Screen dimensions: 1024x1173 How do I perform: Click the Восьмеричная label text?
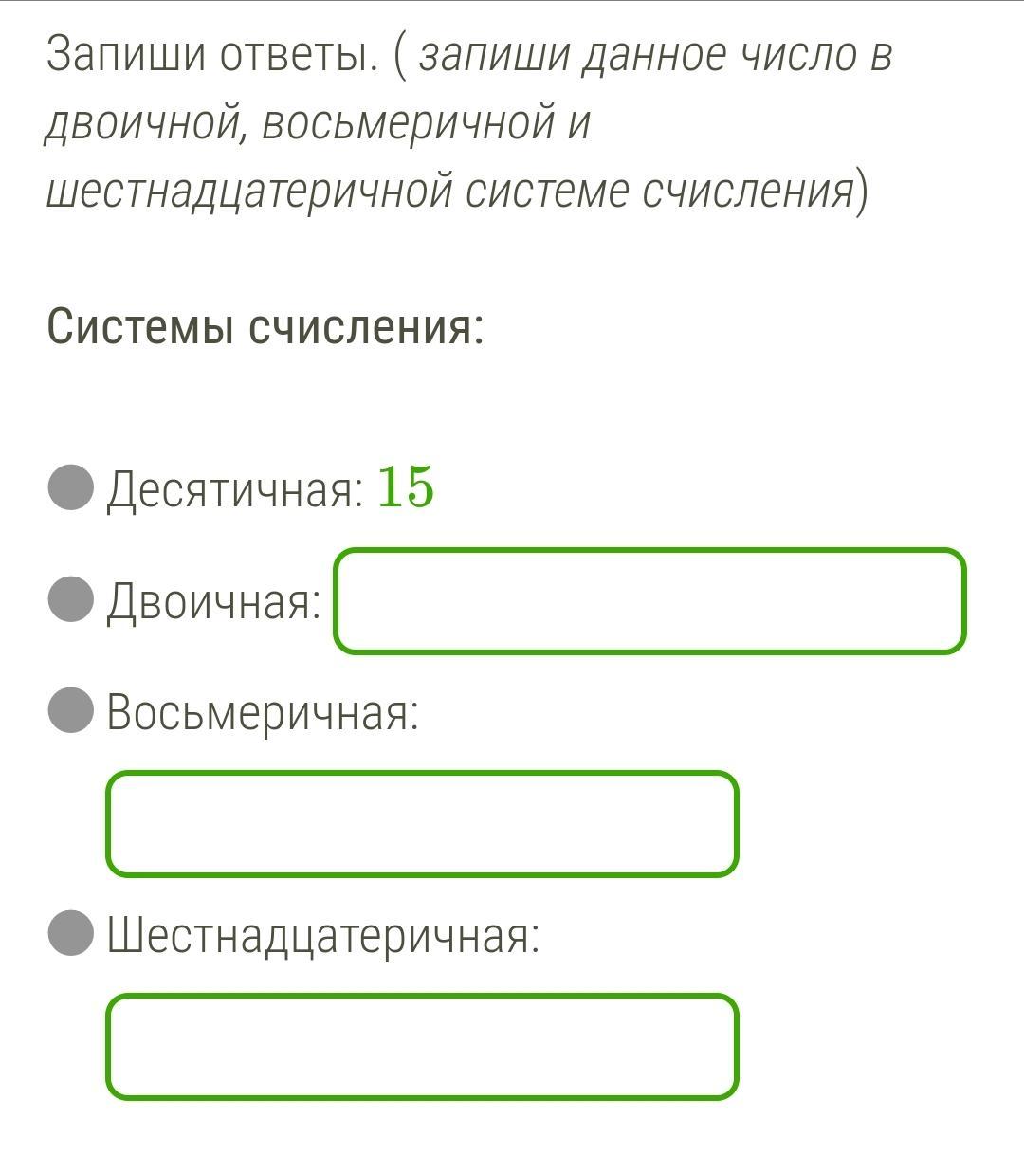coord(263,712)
